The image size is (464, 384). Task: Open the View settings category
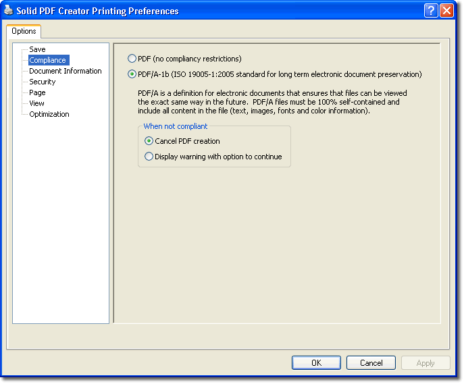pyautogui.click(x=36, y=103)
